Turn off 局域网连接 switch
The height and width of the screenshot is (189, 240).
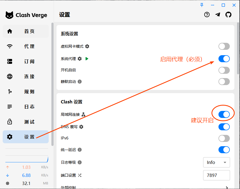[x=224, y=114]
